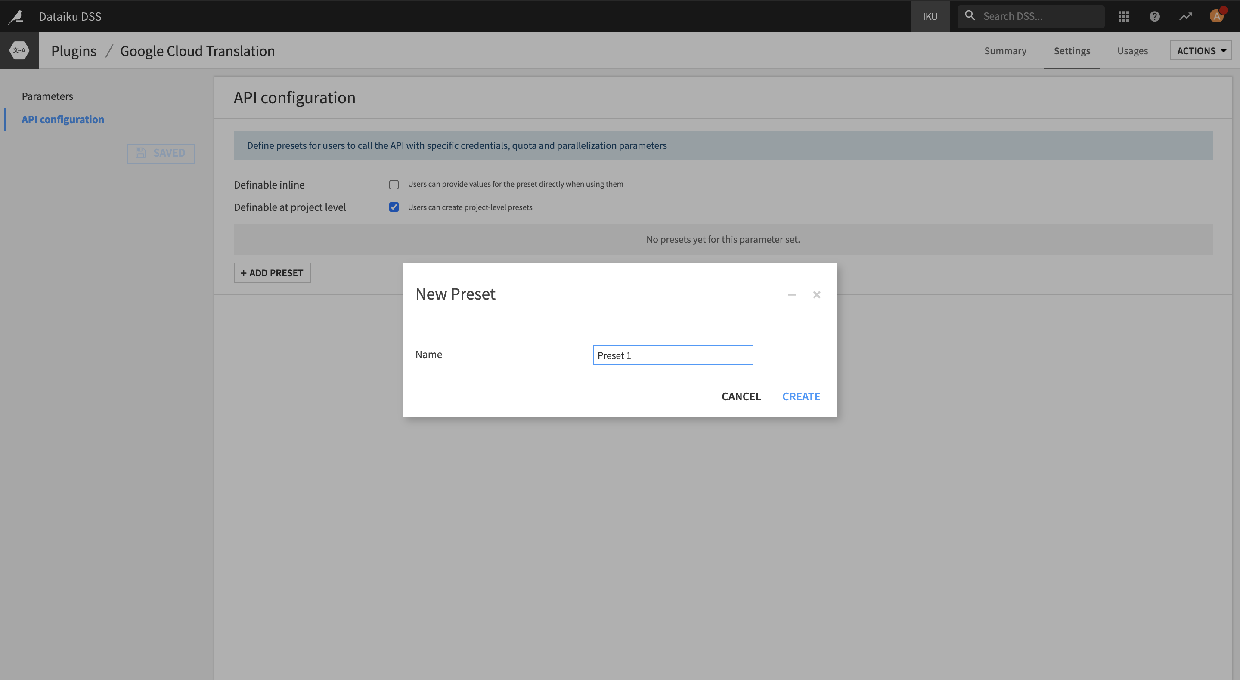Click 'No presets yet for this parameter set.'
The height and width of the screenshot is (680, 1240).
[723, 239]
